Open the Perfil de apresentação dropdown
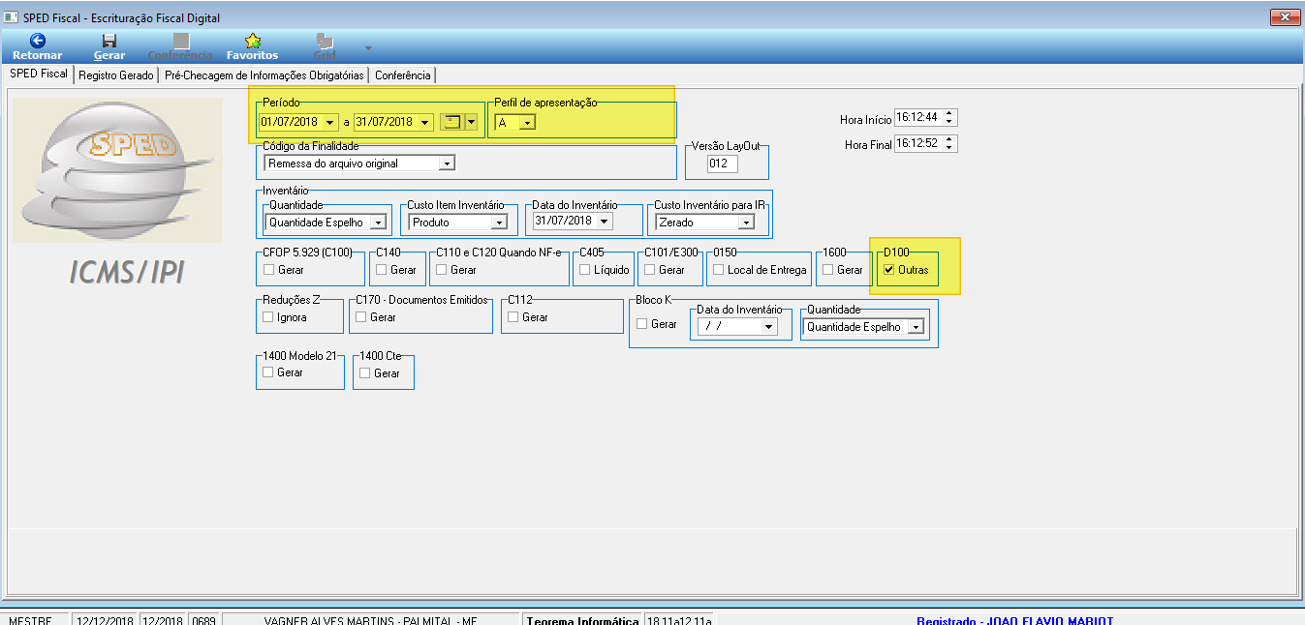 526,122
